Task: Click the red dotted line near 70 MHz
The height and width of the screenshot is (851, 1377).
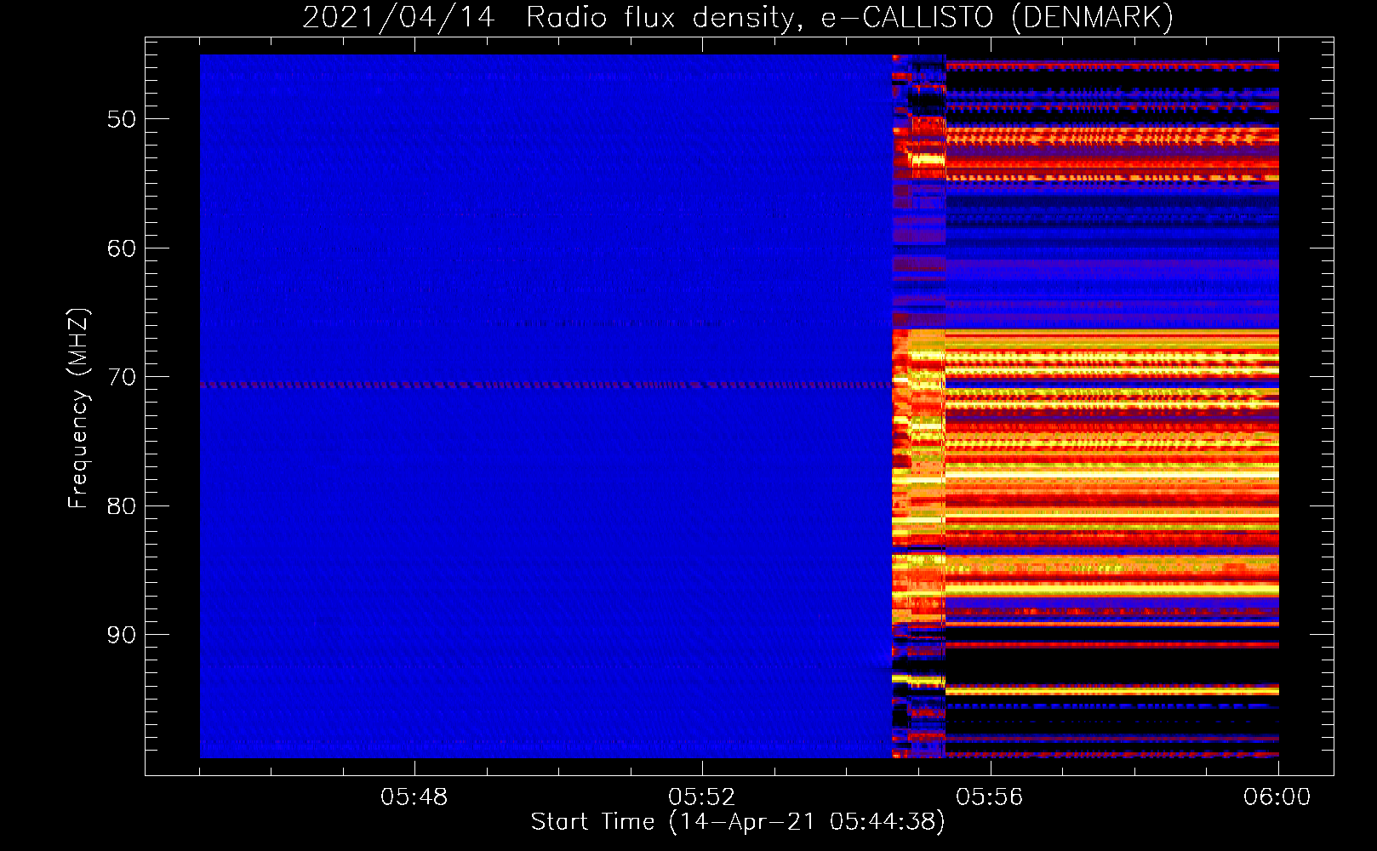Action: [546, 386]
